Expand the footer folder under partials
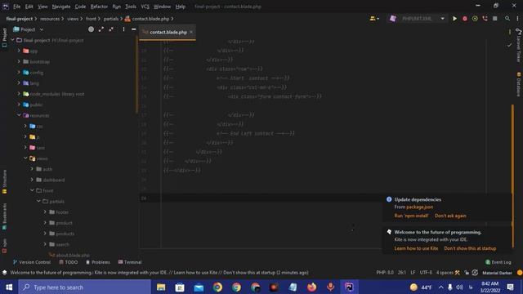Viewport: 523px width, 294px height. [x=45, y=212]
